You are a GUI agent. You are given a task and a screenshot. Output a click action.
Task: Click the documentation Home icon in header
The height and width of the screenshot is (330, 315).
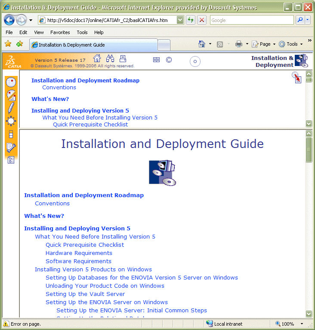(97, 58)
